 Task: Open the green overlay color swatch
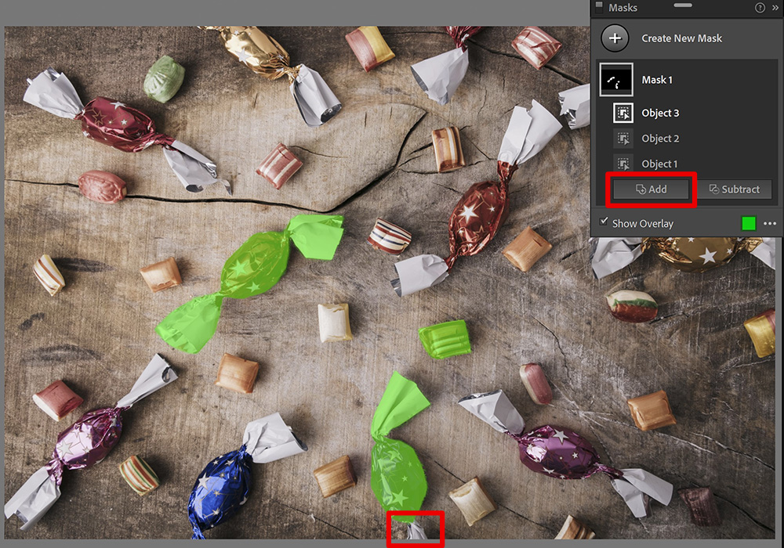[749, 223]
